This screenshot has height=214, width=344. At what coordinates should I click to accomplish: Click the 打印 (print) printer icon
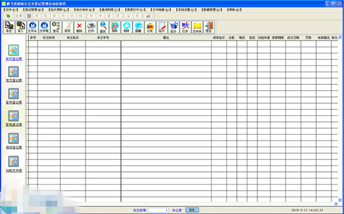pos(91,27)
